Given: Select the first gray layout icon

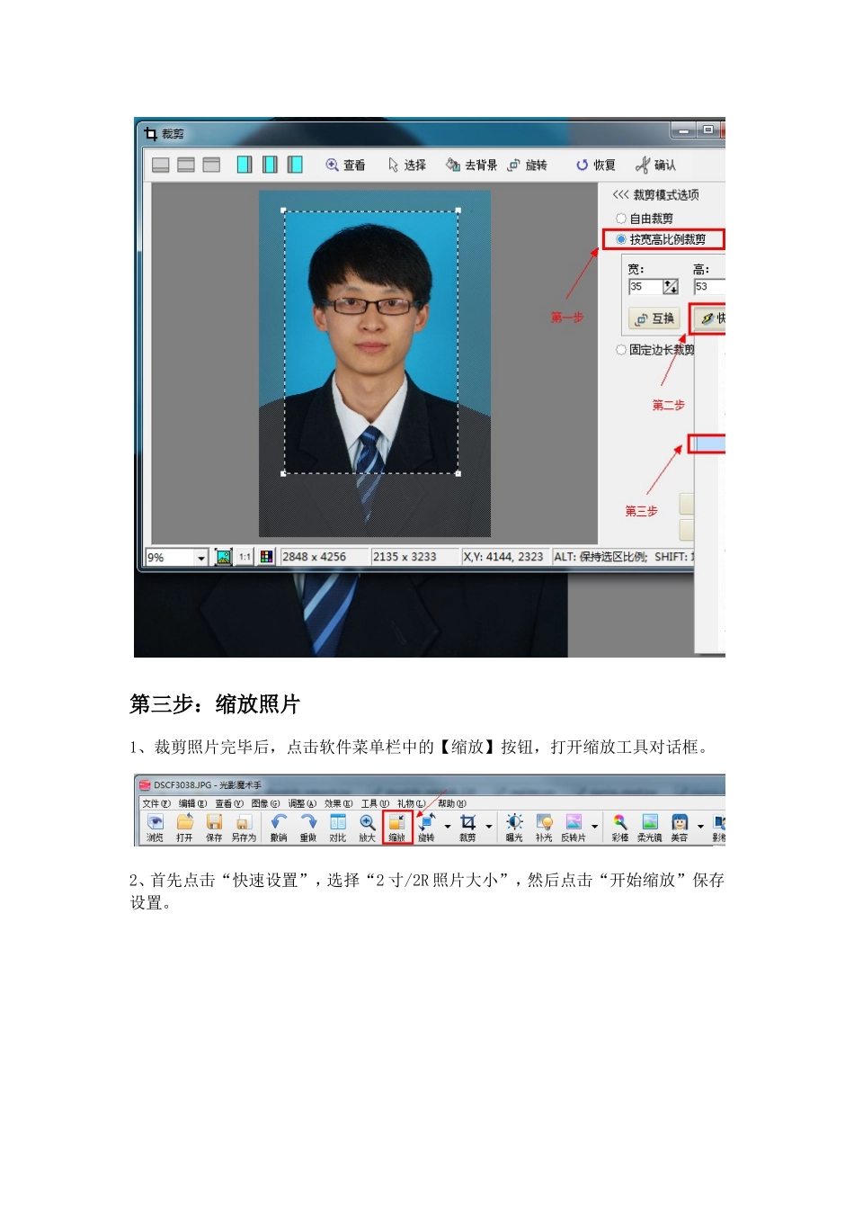Looking at the screenshot, I should (161, 165).
